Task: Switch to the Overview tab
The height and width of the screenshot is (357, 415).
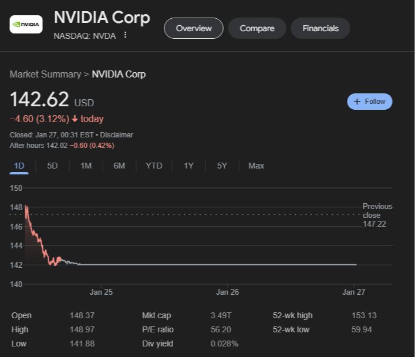Action: pyautogui.click(x=193, y=28)
